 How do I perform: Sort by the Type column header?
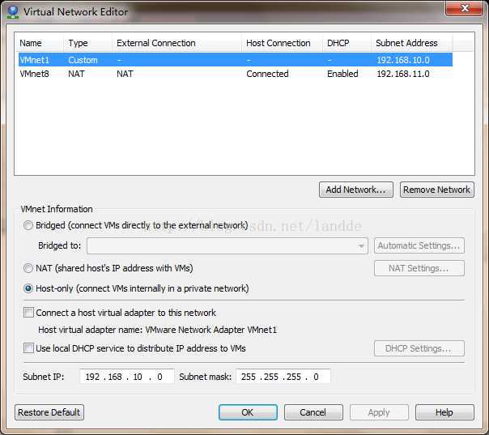[x=87, y=43]
